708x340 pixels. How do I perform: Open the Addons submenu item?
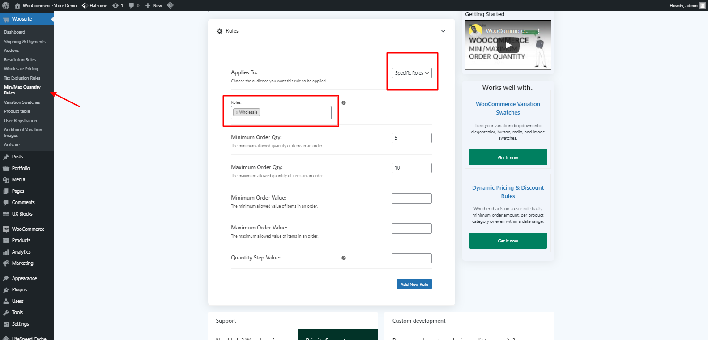tap(11, 51)
